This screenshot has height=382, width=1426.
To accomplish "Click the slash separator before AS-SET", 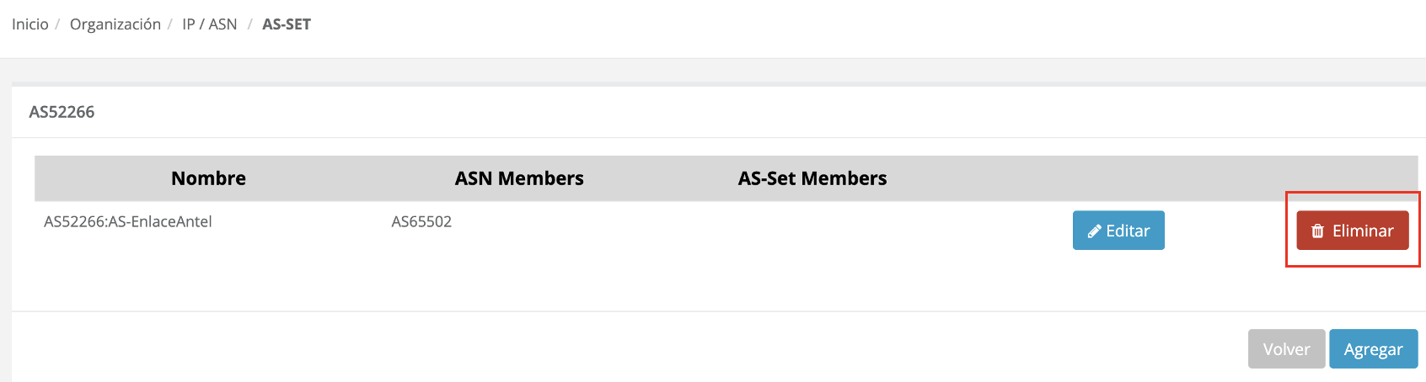I will 249,24.
